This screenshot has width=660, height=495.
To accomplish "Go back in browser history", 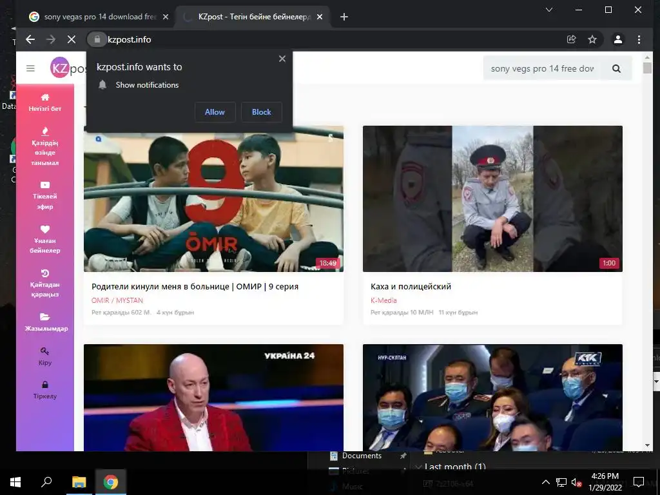I will 30,39.
